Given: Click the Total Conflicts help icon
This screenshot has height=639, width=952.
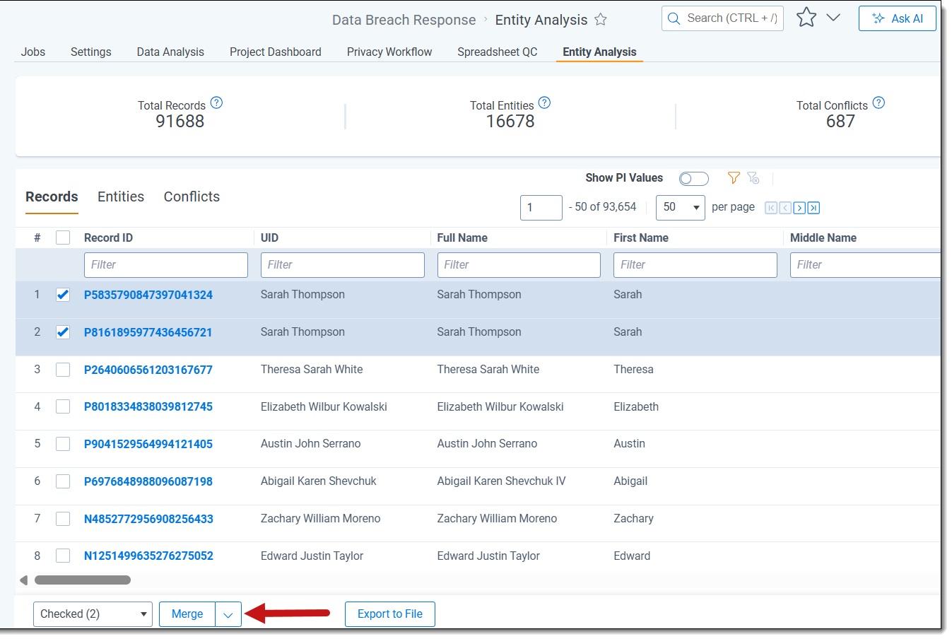Looking at the screenshot, I should [878, 103].
